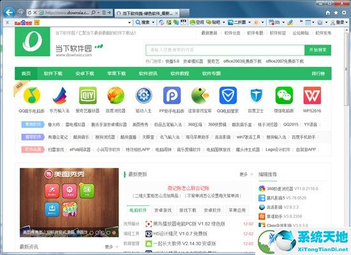This screenshot has width=351, height=255.
Task: Switch to the 苹果应用 tab
Action: point(237,210)
